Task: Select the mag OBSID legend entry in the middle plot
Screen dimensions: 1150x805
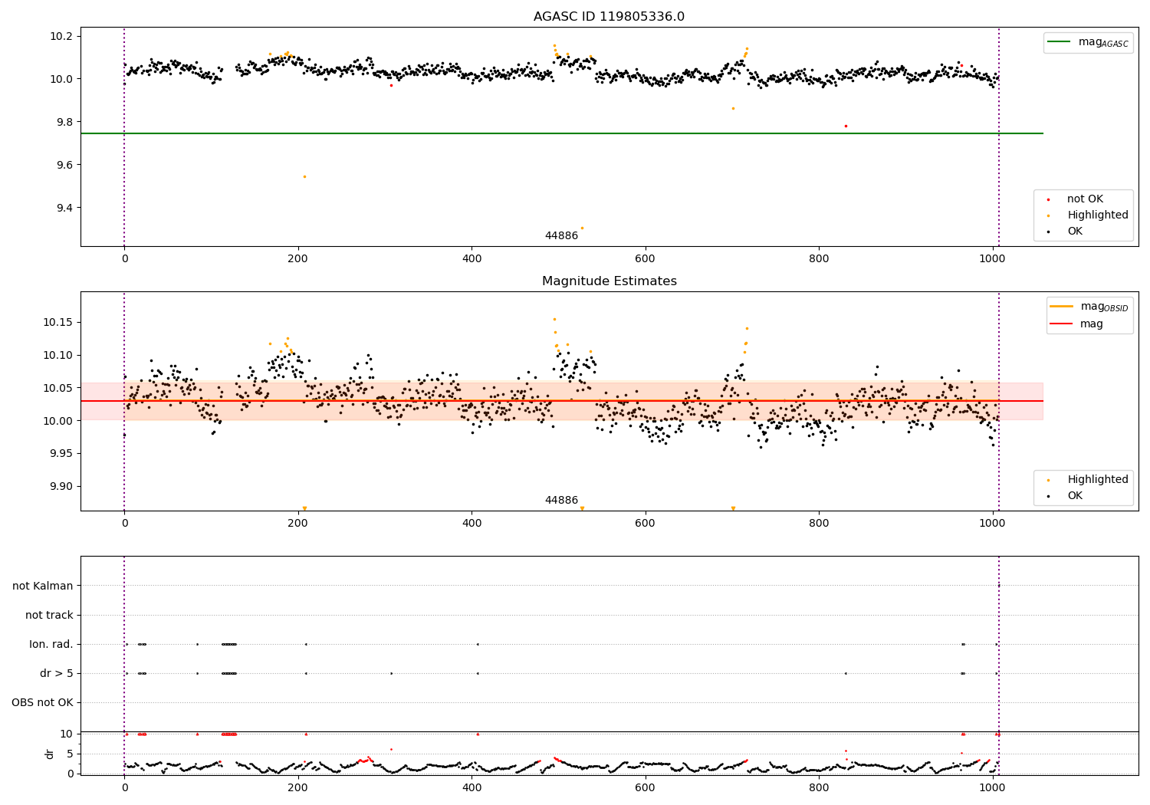Action: pyautogui.click(x=1104, y=307)
